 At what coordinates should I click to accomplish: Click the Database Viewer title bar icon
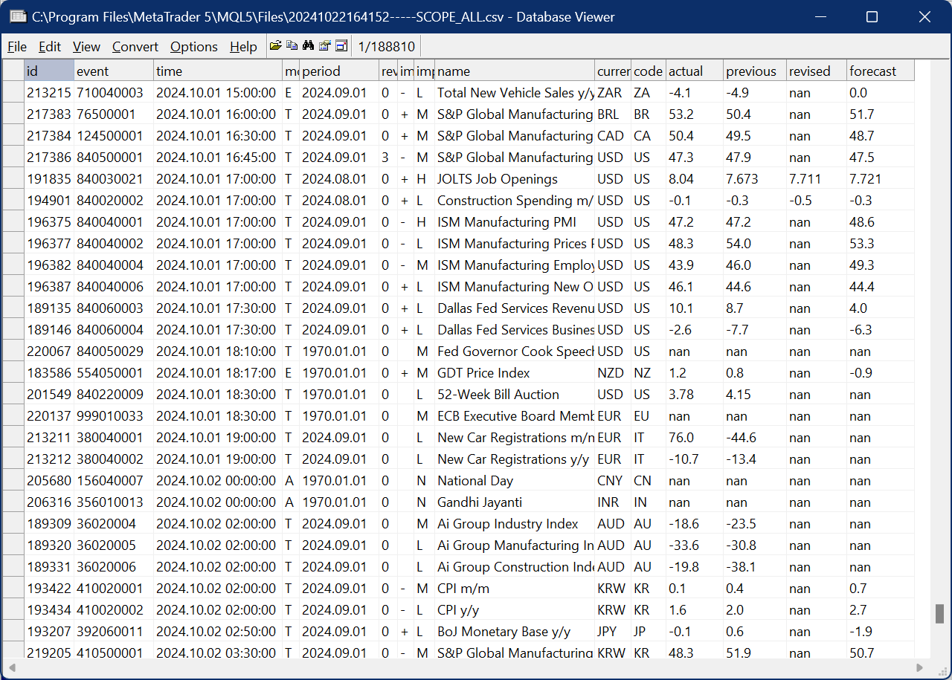17,16
